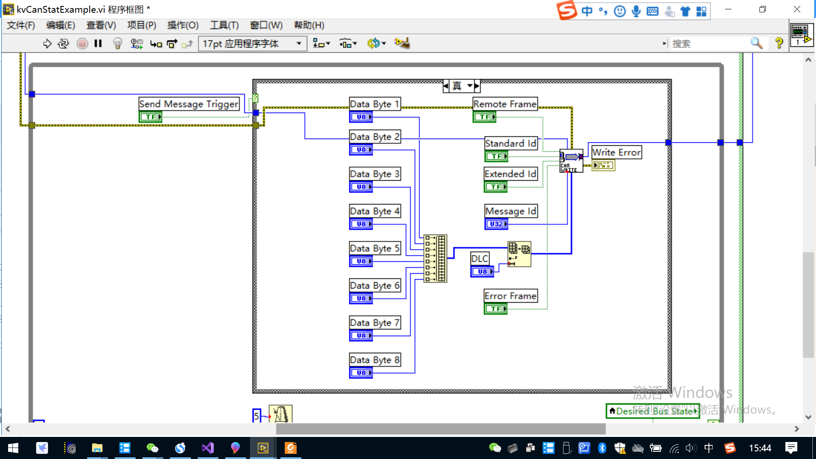Click horizontal scrollbar right arrow
The image size is (816, 459).
[x=796, y=429]
